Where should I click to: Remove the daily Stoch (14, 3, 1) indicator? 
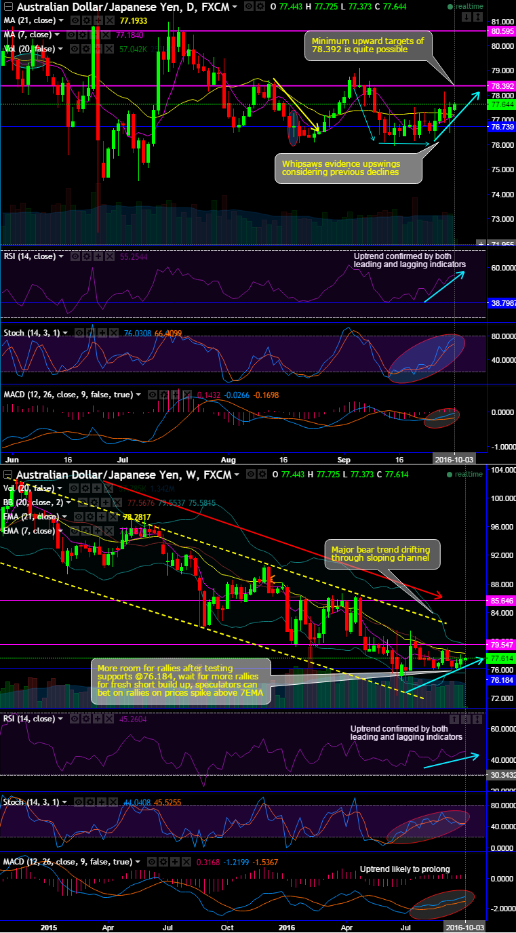tap(114, 333)
